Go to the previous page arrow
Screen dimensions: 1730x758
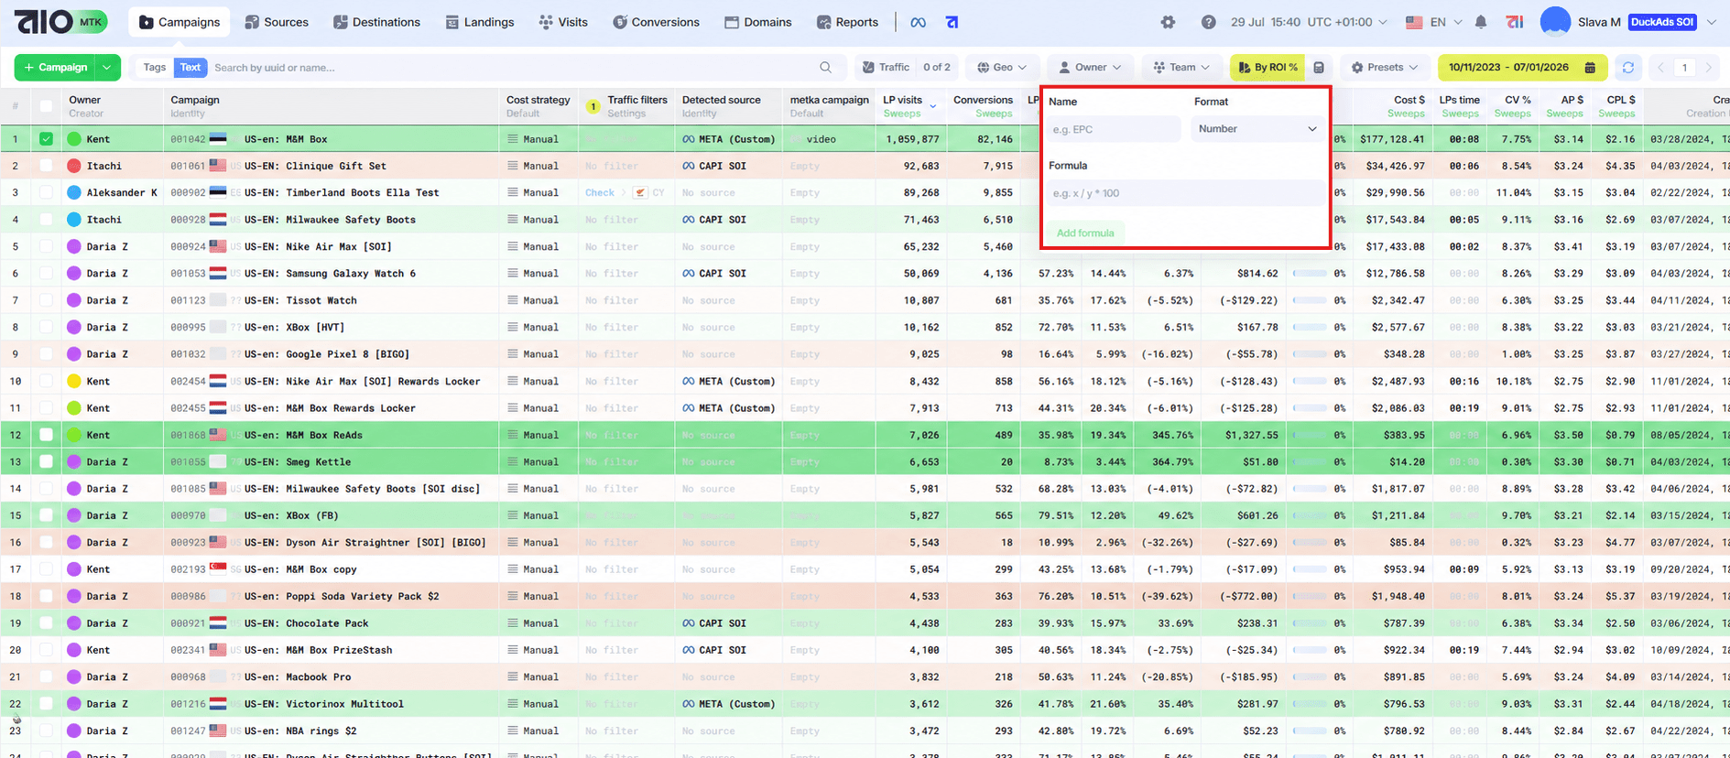click(x=1661, y=67)
